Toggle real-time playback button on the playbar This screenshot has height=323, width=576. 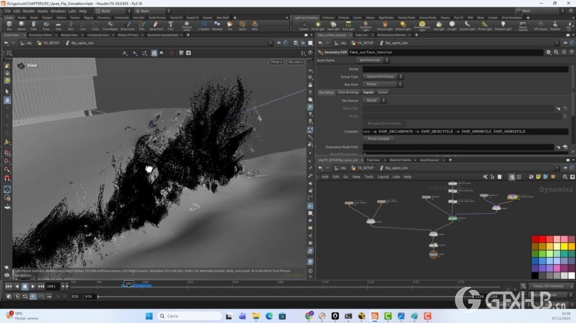pyautogui.click(x=33, y=296)
